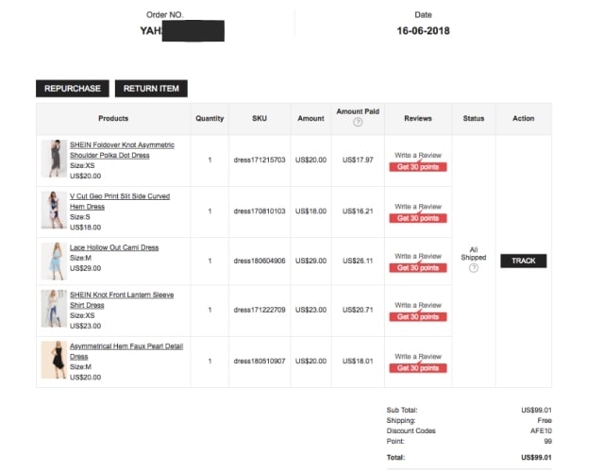Write a review for Lace Cami Dress

tap(418, 256)
